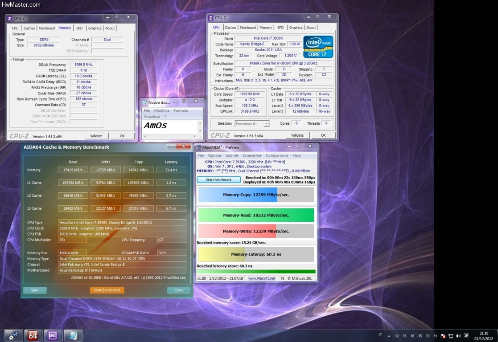Click the Intel Core i7 logo
This screenshot has width=498, height=342.
[x=318, y=46]
